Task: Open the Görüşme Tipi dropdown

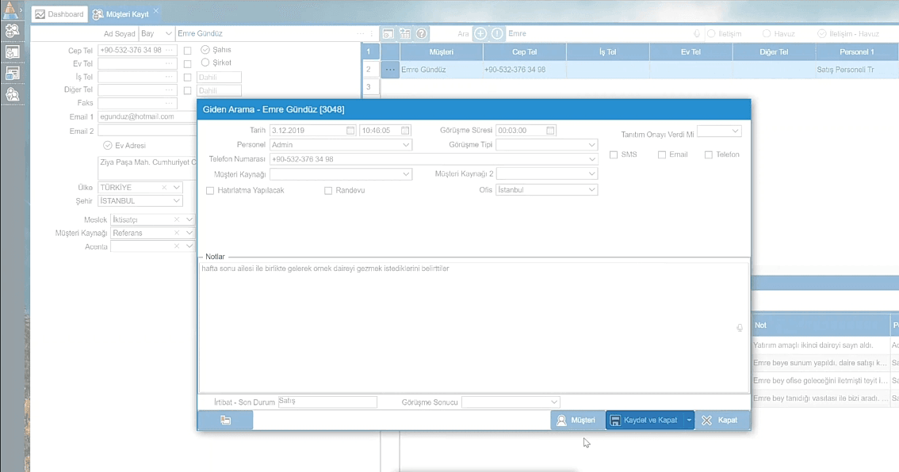Action: pos(591,145)
